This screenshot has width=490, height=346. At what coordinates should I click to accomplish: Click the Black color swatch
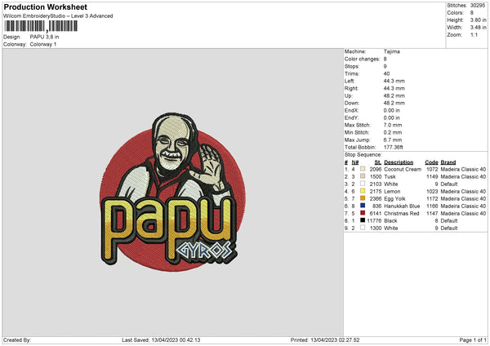363,220
